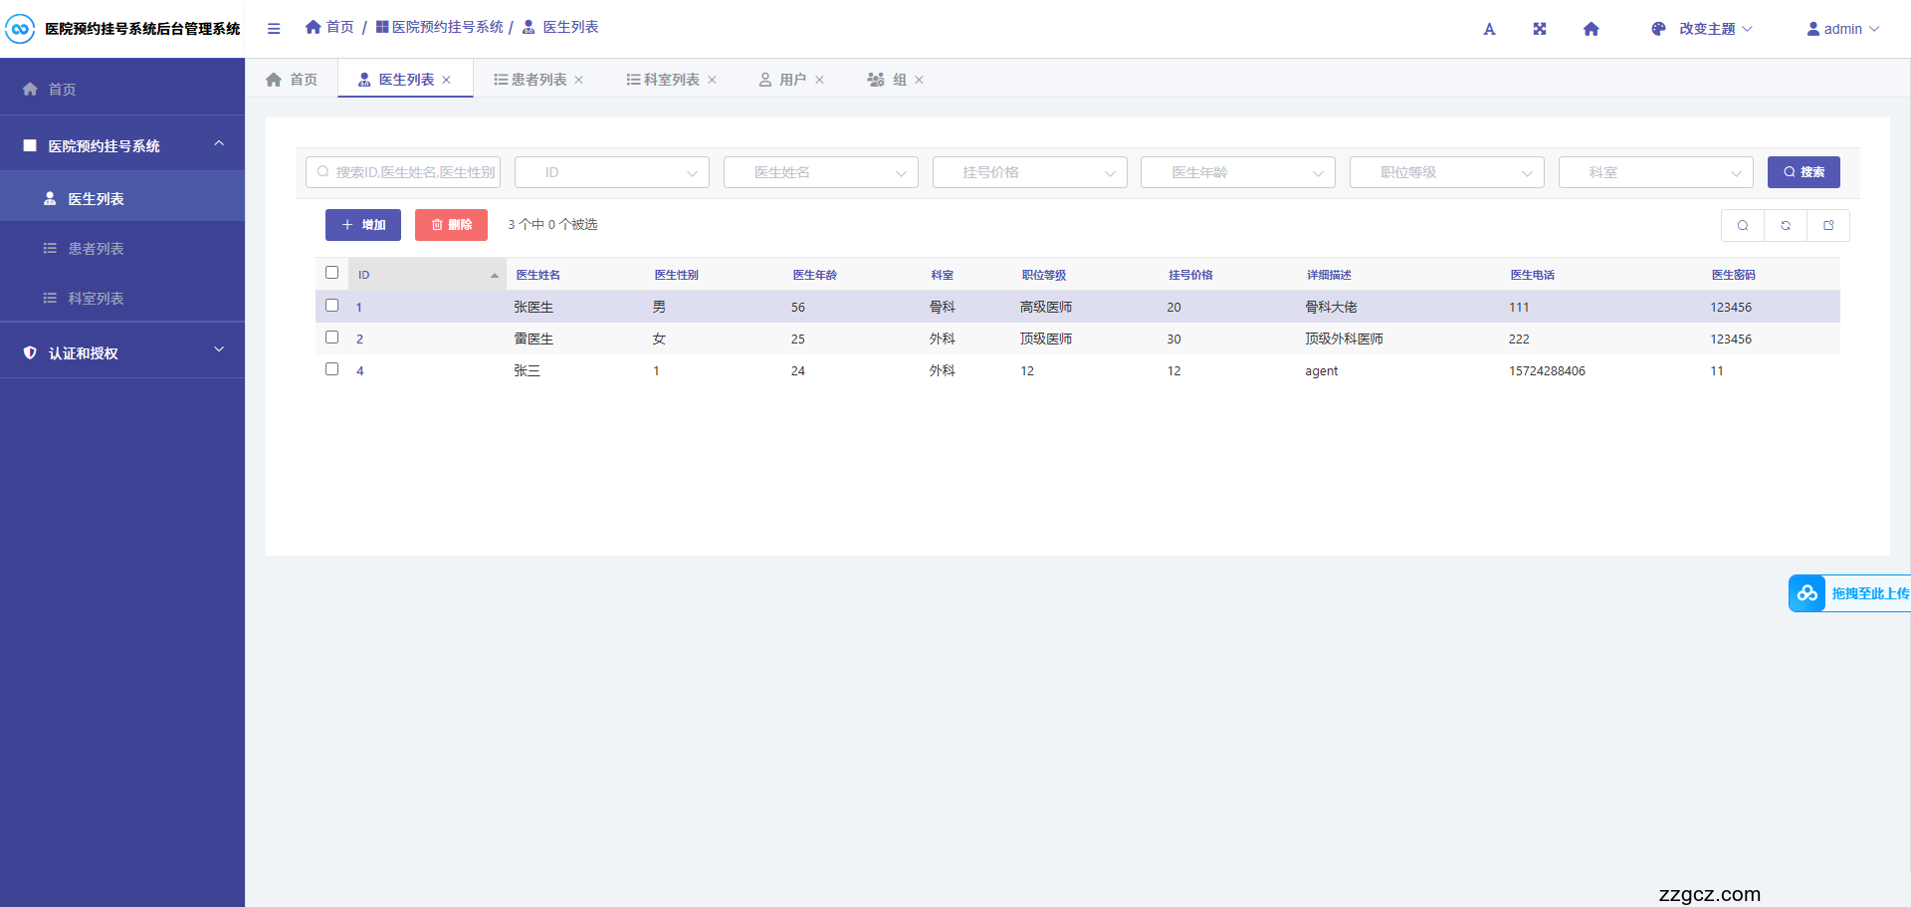Tick the checkbox for 张医生 row
Viewport: 1911px width, 907px height.
pos(332,306)
